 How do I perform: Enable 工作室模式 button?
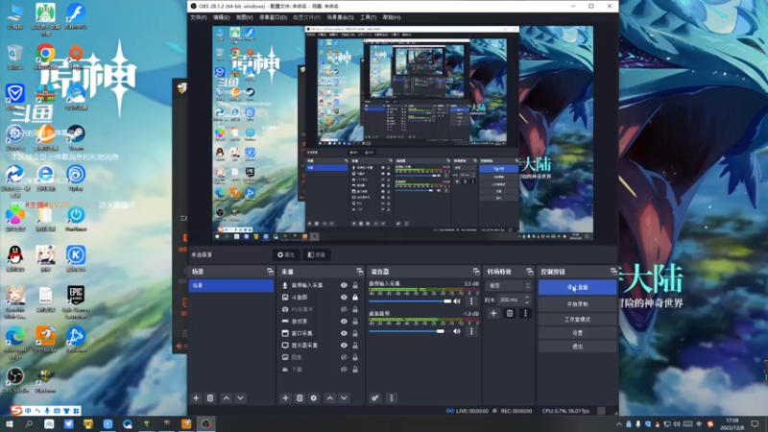pyautogui.click(x=578, y=320)
